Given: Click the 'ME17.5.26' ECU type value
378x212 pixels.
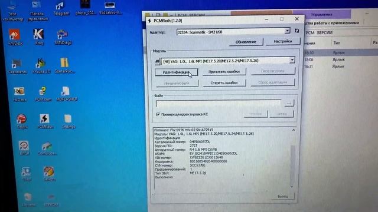Looking at the screenshot, I should (198, 173).
